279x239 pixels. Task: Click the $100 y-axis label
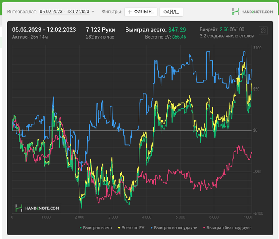point(257,48)
